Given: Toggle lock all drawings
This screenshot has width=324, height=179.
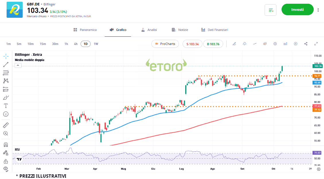Looking at the screenshot, I should 6,161.
